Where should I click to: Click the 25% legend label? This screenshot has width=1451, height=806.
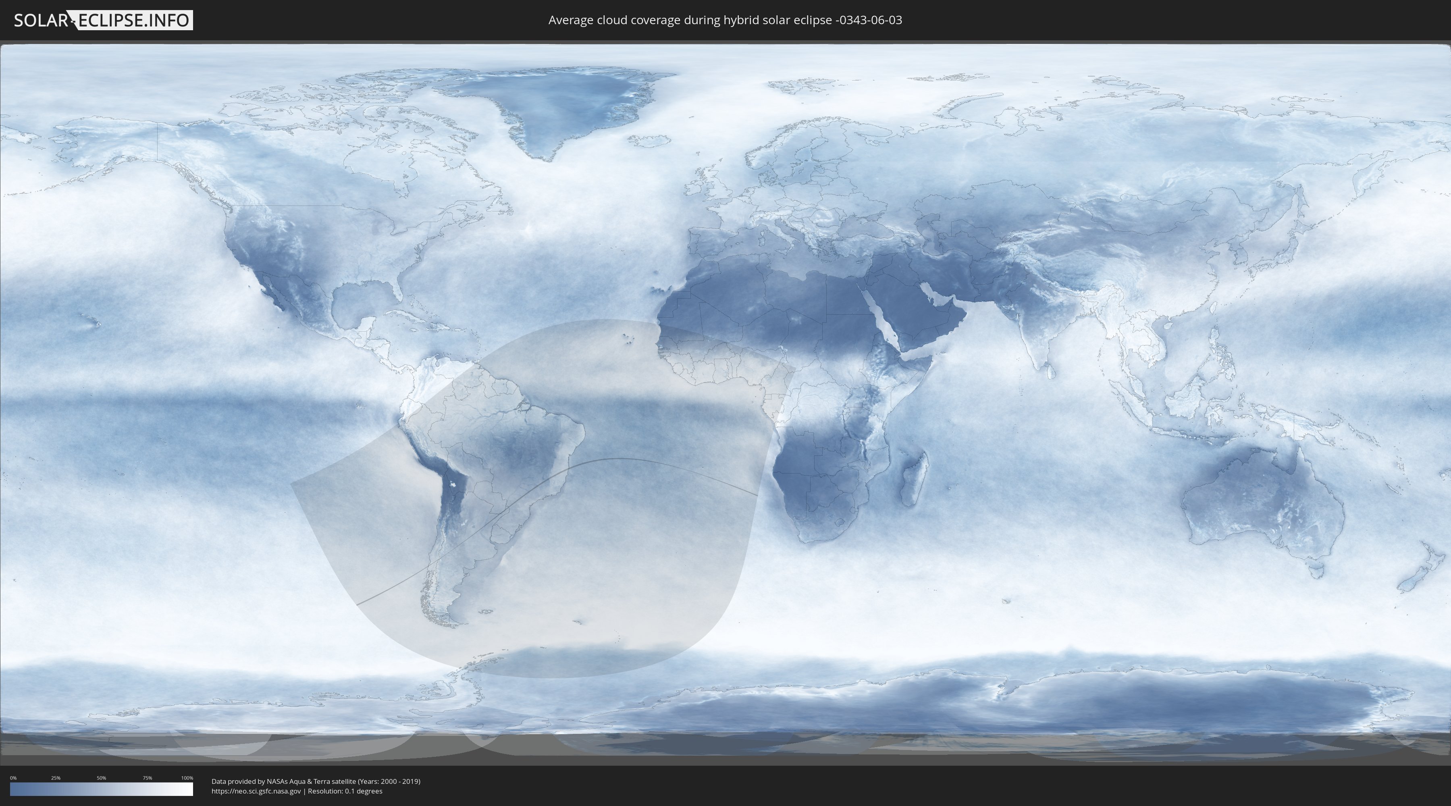(x=56, y=778)
